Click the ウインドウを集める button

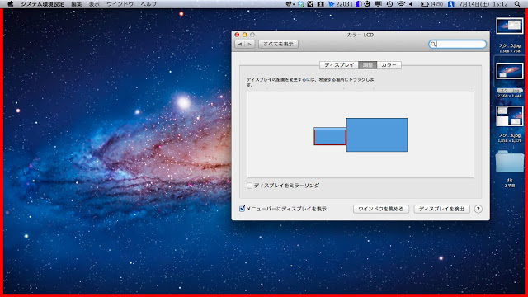[x=381, y=209]
